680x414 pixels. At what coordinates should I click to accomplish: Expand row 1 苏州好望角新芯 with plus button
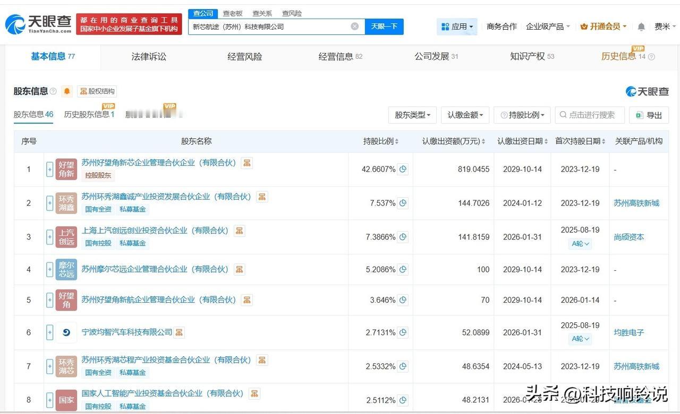pos(50,169)
